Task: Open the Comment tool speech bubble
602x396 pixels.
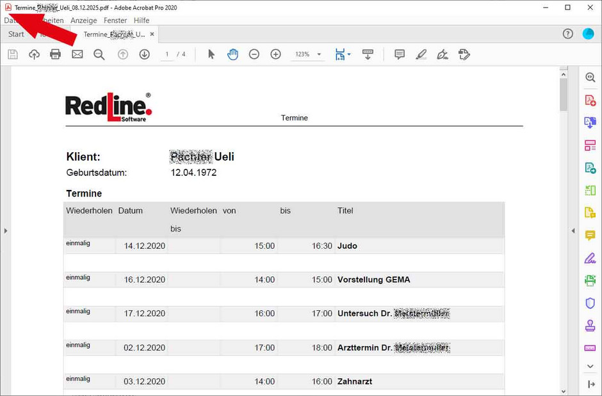Action: coord(399,54)
